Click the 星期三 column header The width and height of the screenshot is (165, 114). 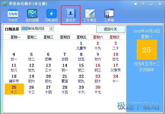48,37
